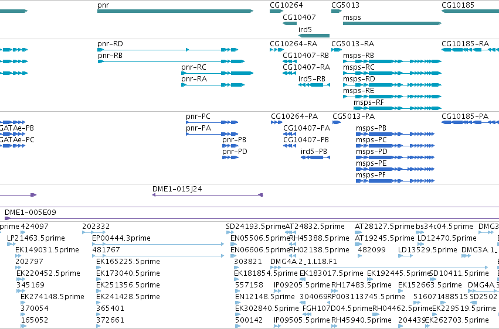Click the DME1-015J24 clone feature

pos(208,195)
